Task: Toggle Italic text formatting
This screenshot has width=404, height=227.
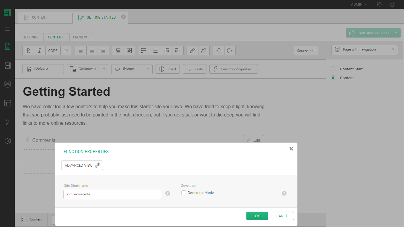Action: (x=40, y=51)
